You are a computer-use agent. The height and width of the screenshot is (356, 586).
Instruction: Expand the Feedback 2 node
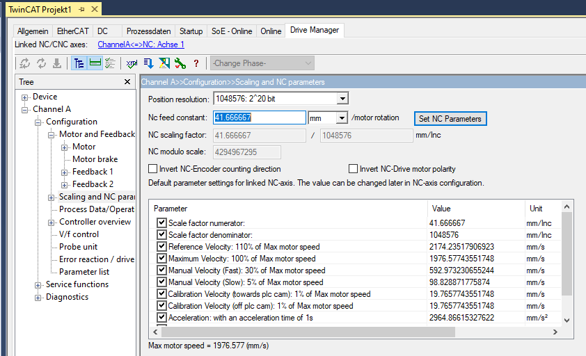point(64,185)
